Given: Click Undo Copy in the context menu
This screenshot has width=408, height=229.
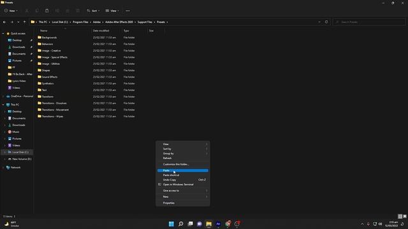Looking at the screenshot, I should (183, 179).
